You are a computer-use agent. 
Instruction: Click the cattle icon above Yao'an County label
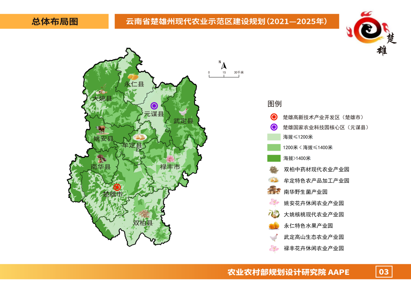[x=100, y=130]
